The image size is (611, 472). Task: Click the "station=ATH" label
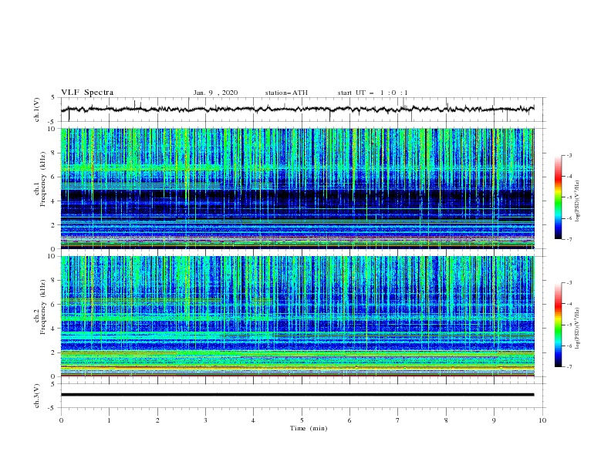pos(286,93)
